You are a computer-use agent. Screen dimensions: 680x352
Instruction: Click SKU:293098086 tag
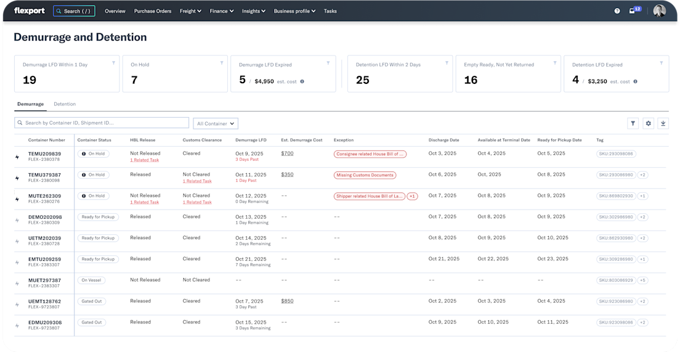coord(616,154)
